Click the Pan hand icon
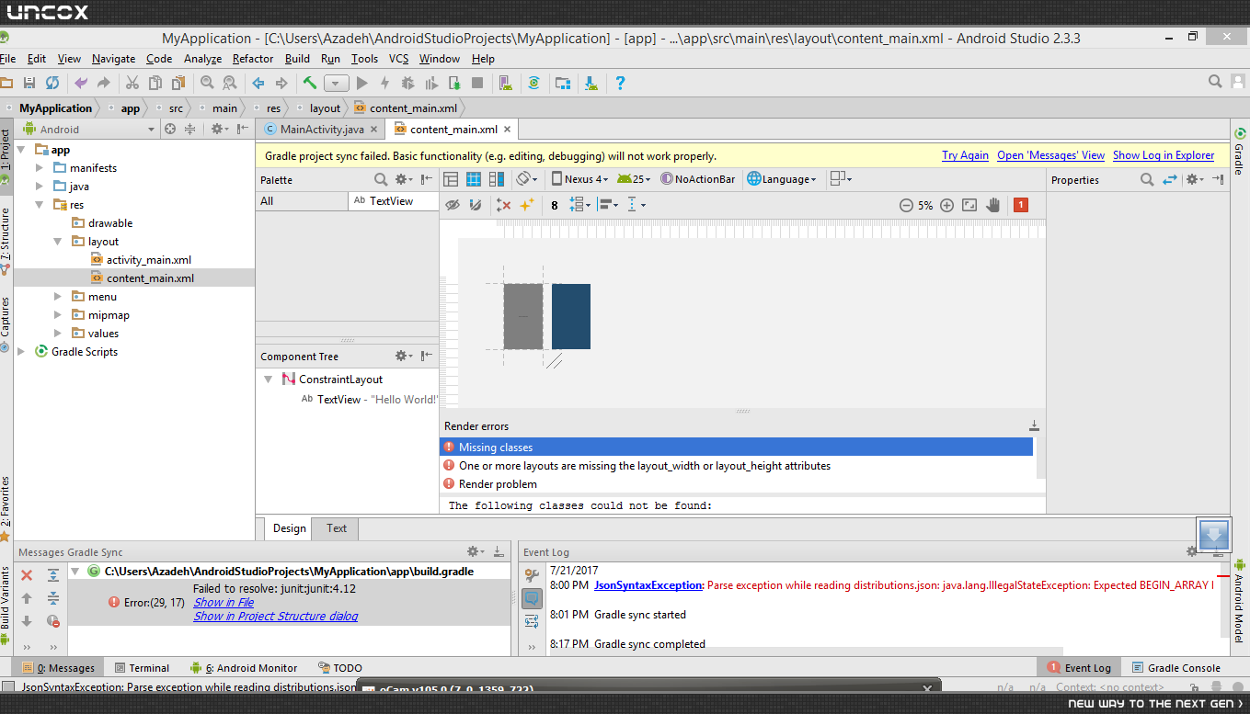 coord(994,205)
